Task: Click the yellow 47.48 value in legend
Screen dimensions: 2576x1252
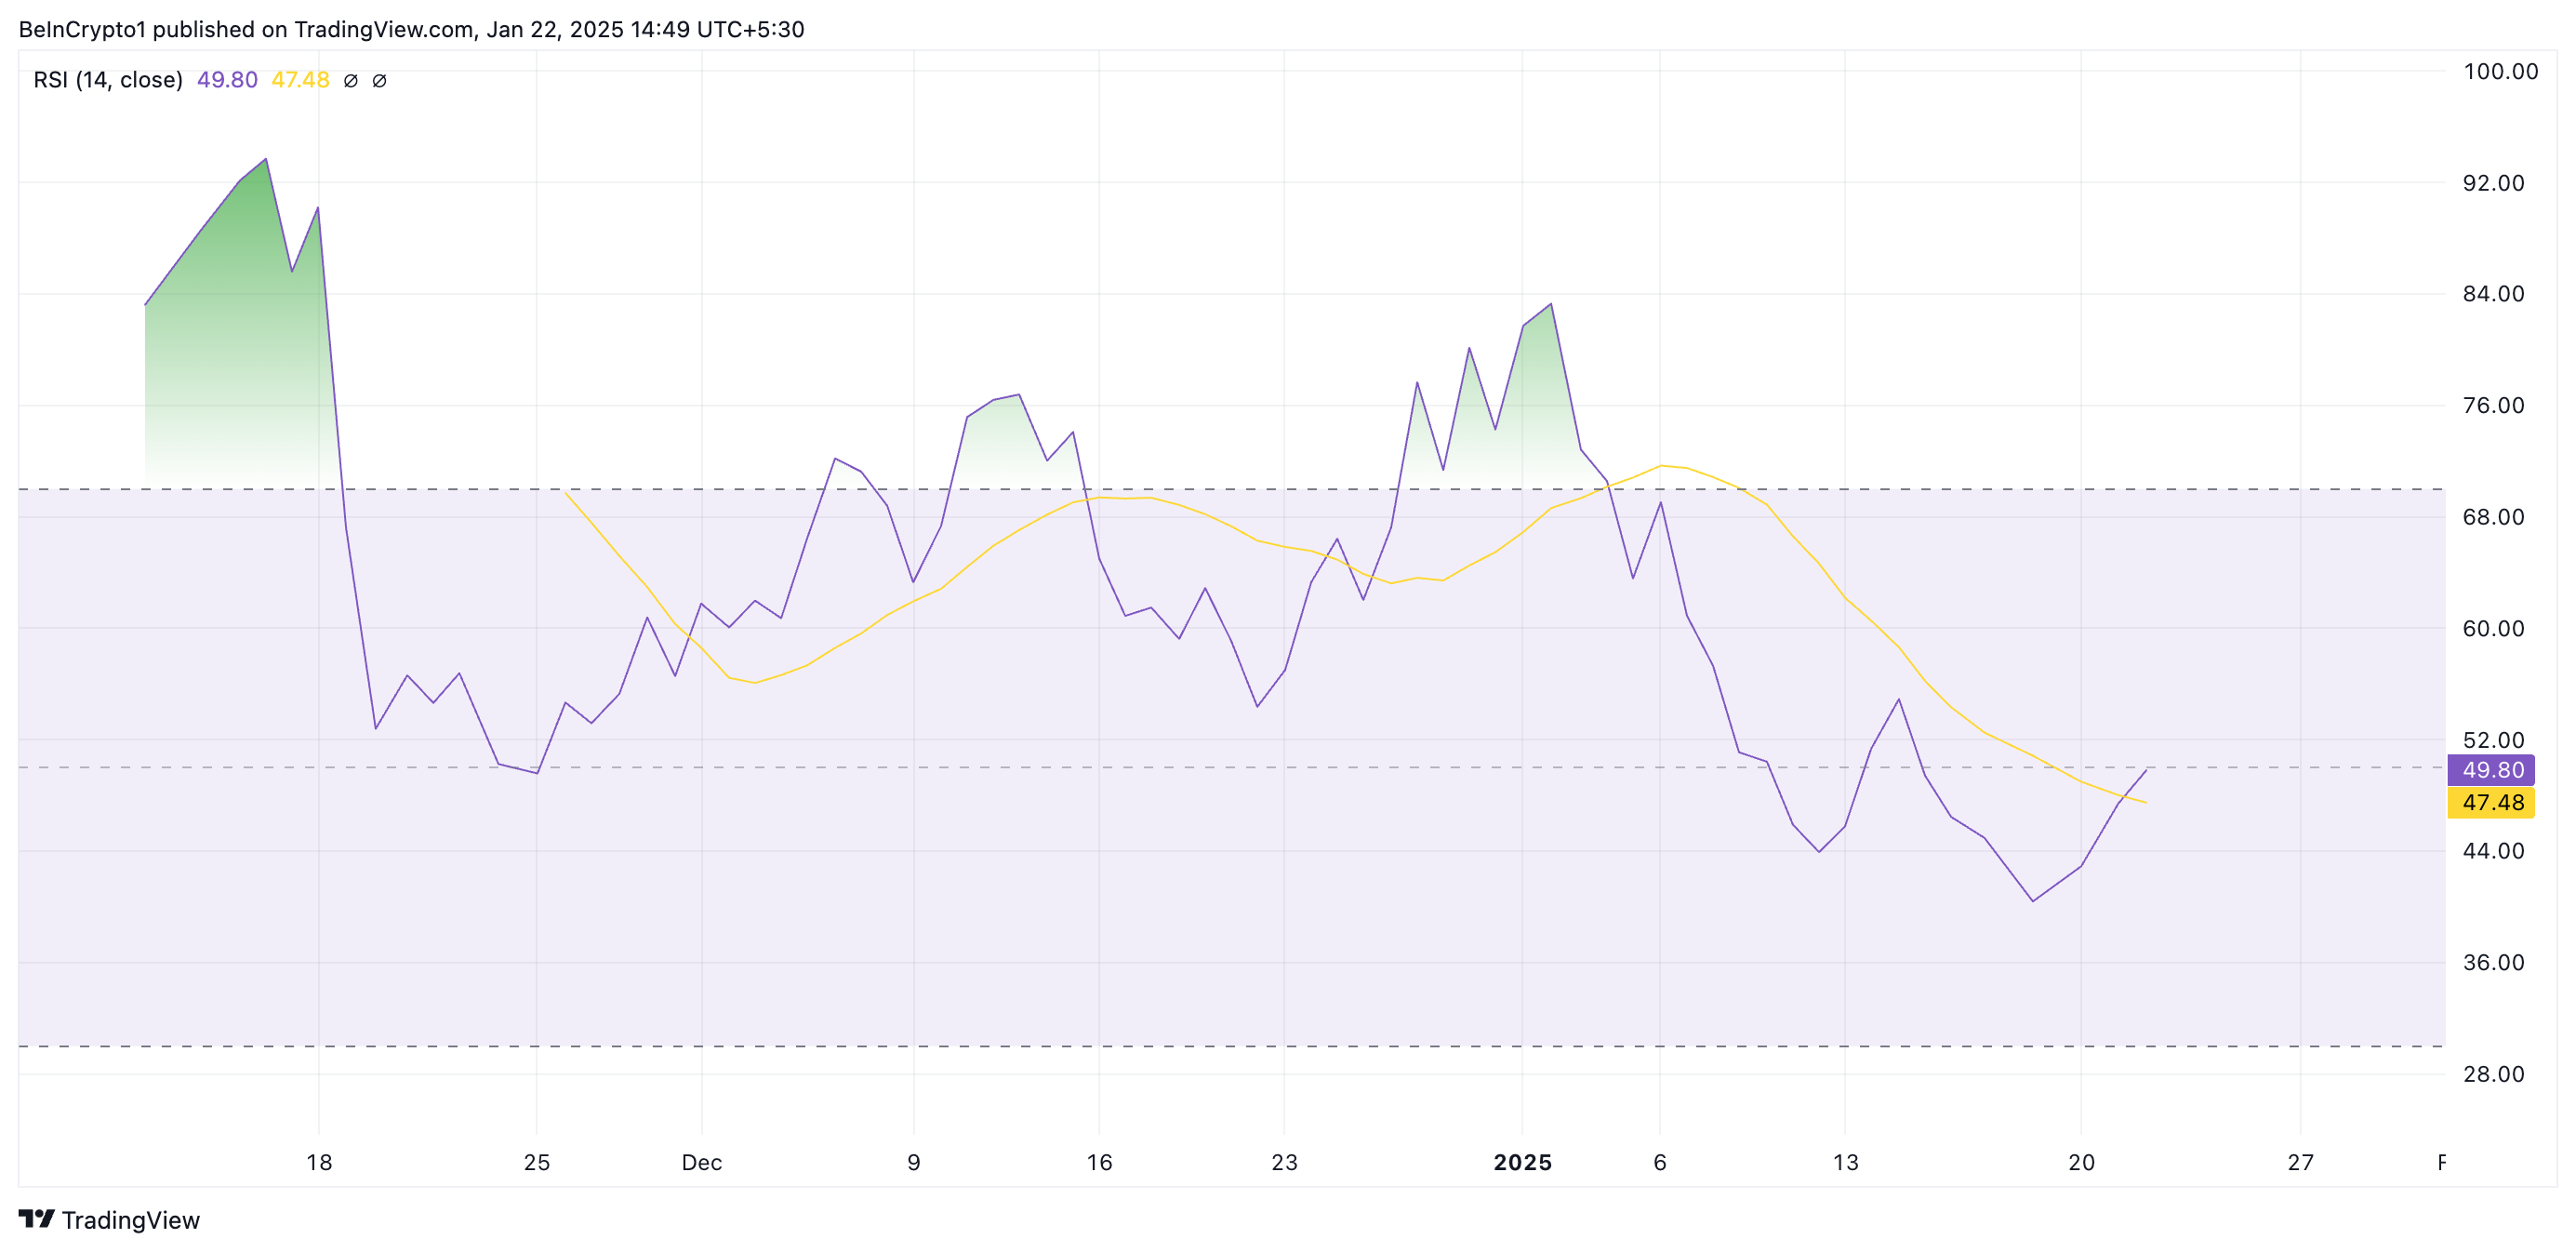Action: [300, 80]
